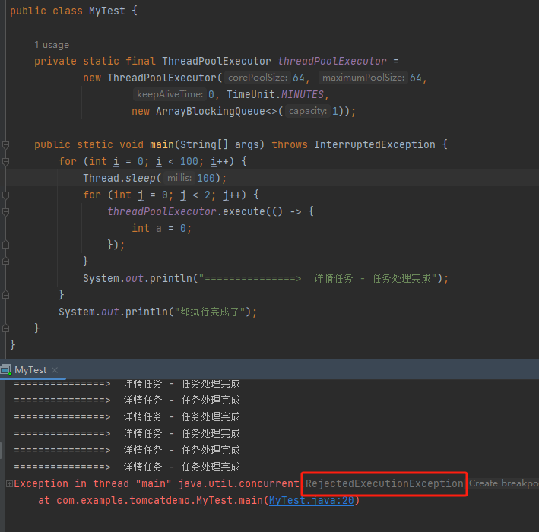The image size is (539, 532).
Task: Click the '1 usage' code hint
Action: coord(52,45)
